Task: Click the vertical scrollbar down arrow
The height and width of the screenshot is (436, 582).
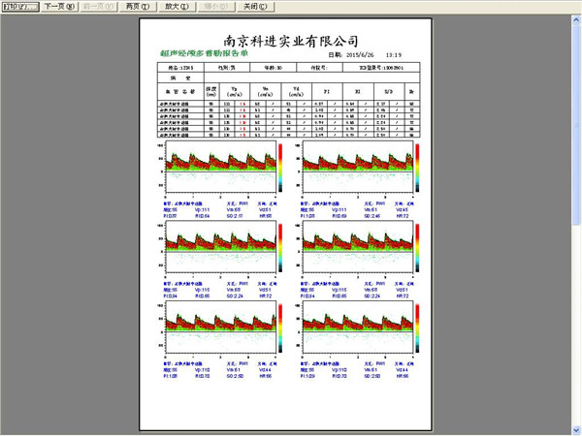Action: click(x=576, y=429)
